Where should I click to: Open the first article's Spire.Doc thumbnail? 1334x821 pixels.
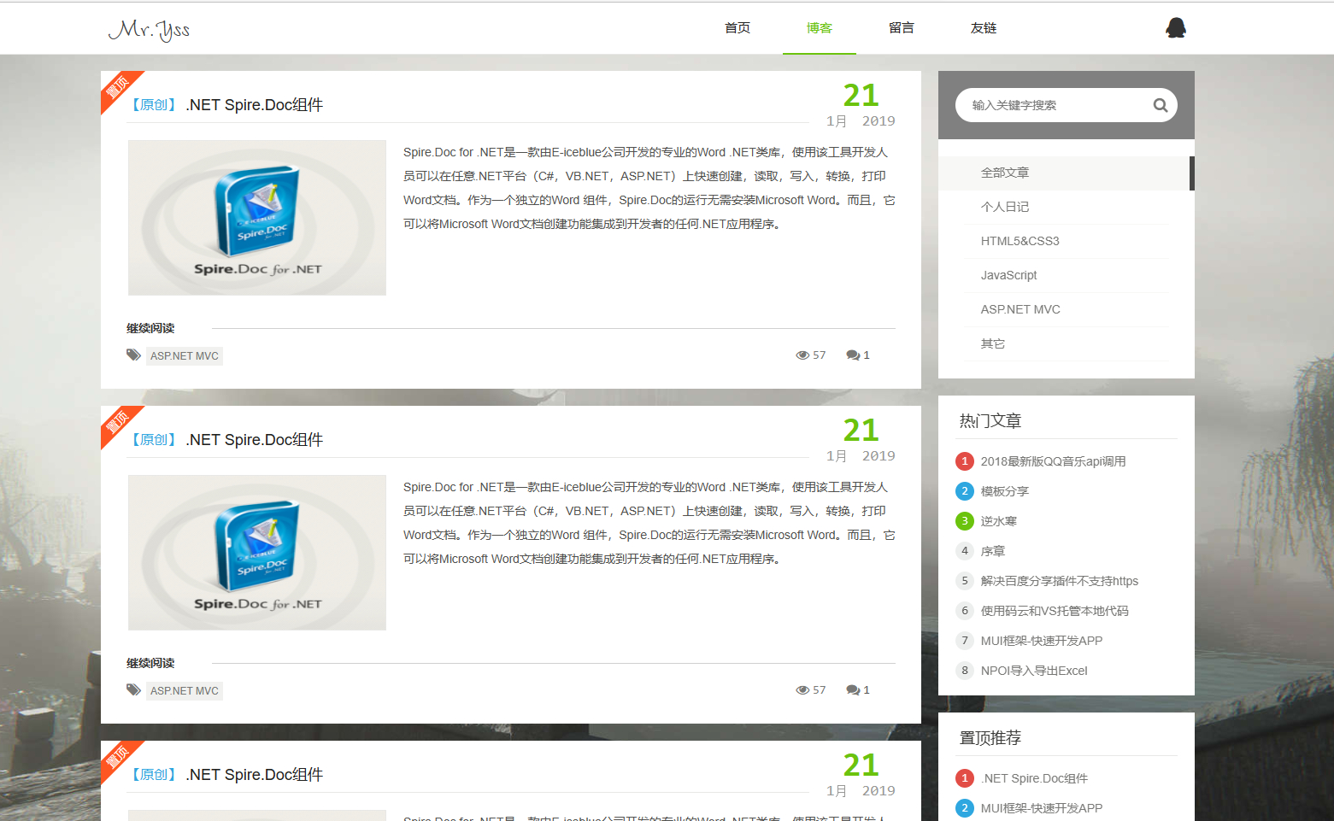[257, 218]
